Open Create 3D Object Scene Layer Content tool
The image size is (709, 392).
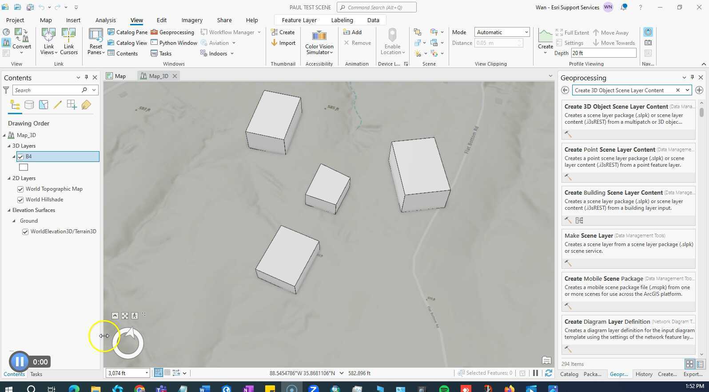tap(628, 120)
